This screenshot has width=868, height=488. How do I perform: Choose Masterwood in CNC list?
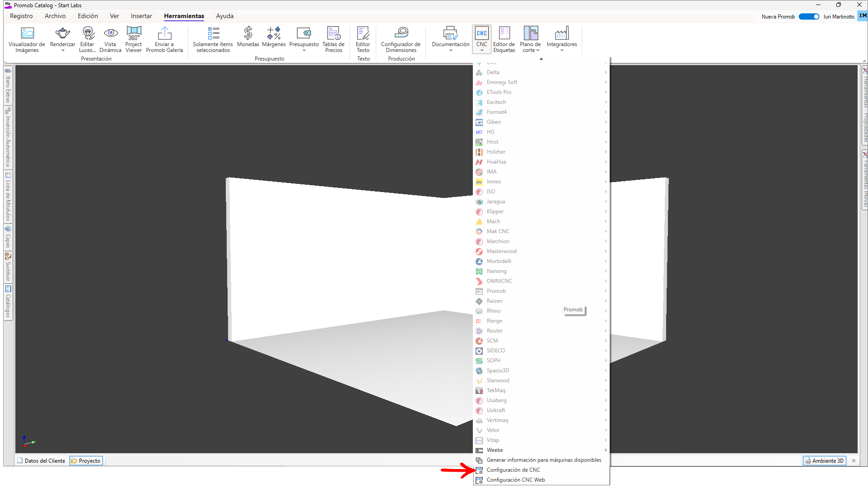(541, 251)
